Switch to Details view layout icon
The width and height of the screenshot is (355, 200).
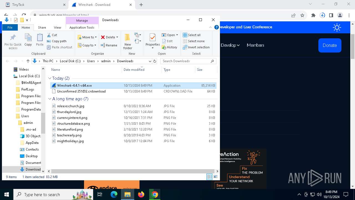pyautogui.click(x=209, y=177)
